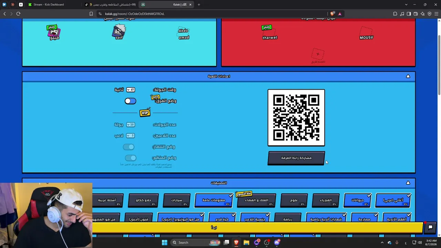Open number of rounds dropdown showing 10

[130, 125]
